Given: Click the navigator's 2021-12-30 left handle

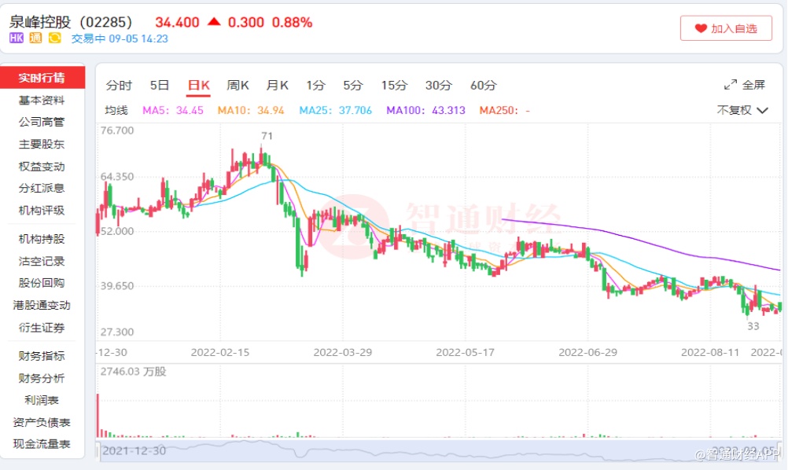Looking at the screenshot, I should click(x=98, y=450).
